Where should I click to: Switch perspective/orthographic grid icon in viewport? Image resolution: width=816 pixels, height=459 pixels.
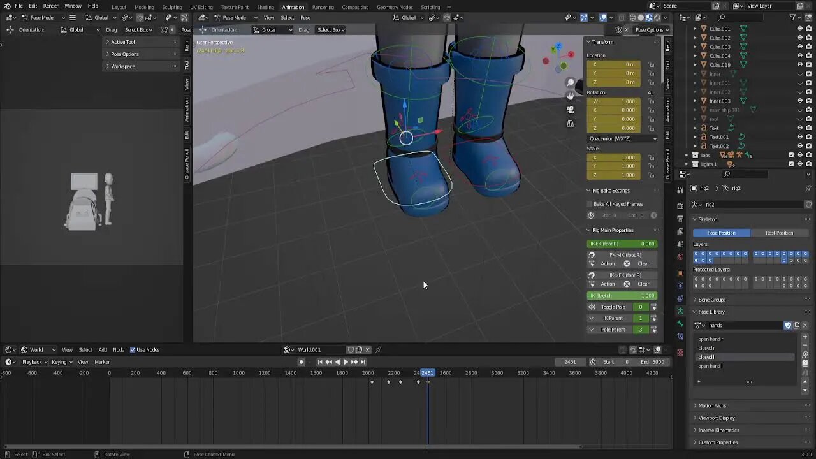coord(571,124)
